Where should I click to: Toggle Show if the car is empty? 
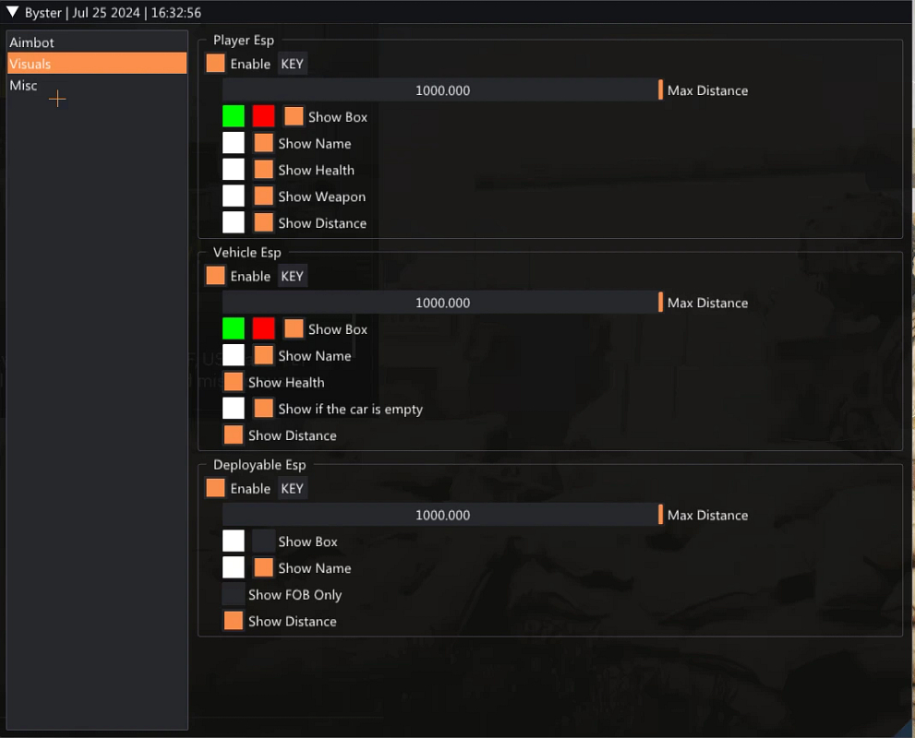coord(263,409)
